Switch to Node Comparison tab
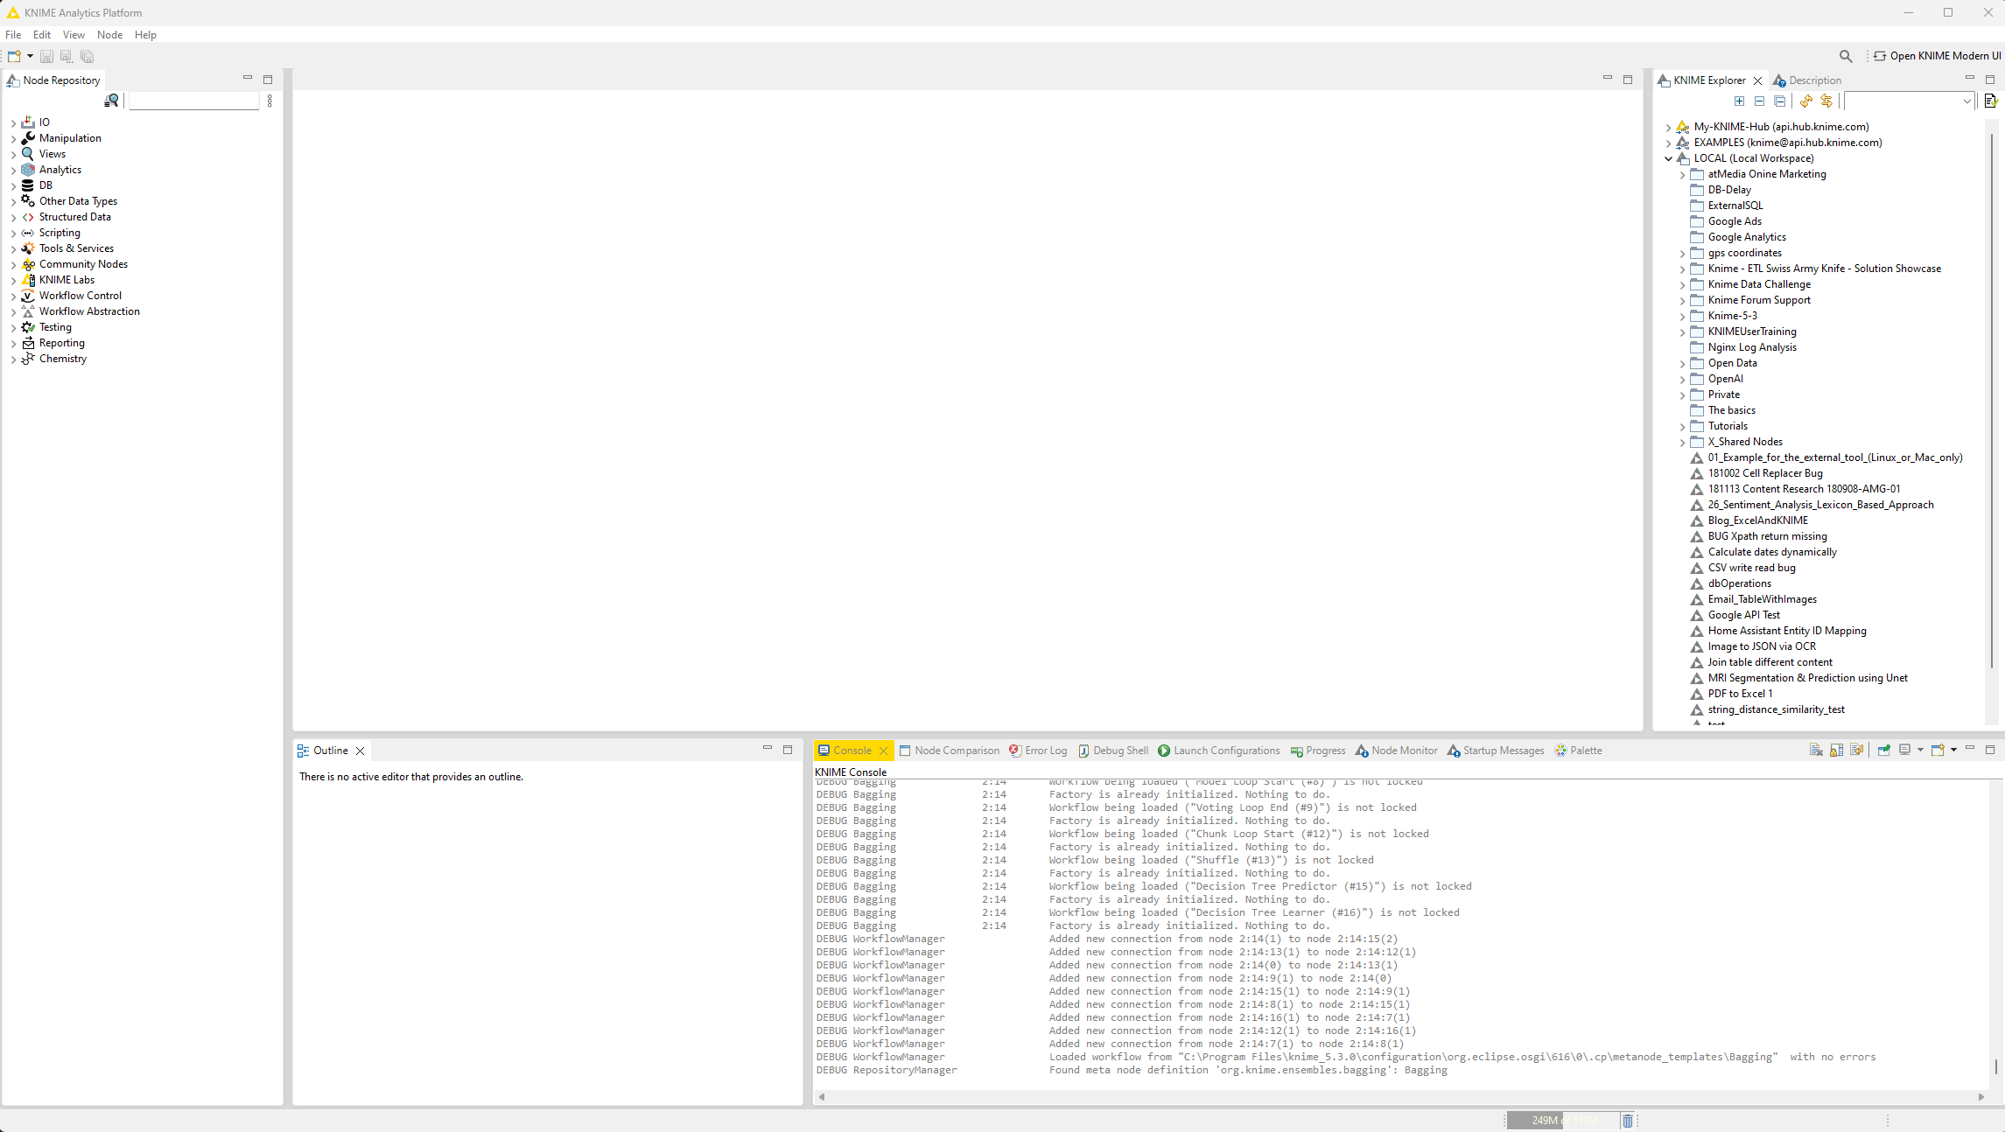This screenshot has height=1132, width=2005. (x=949, y=751)
